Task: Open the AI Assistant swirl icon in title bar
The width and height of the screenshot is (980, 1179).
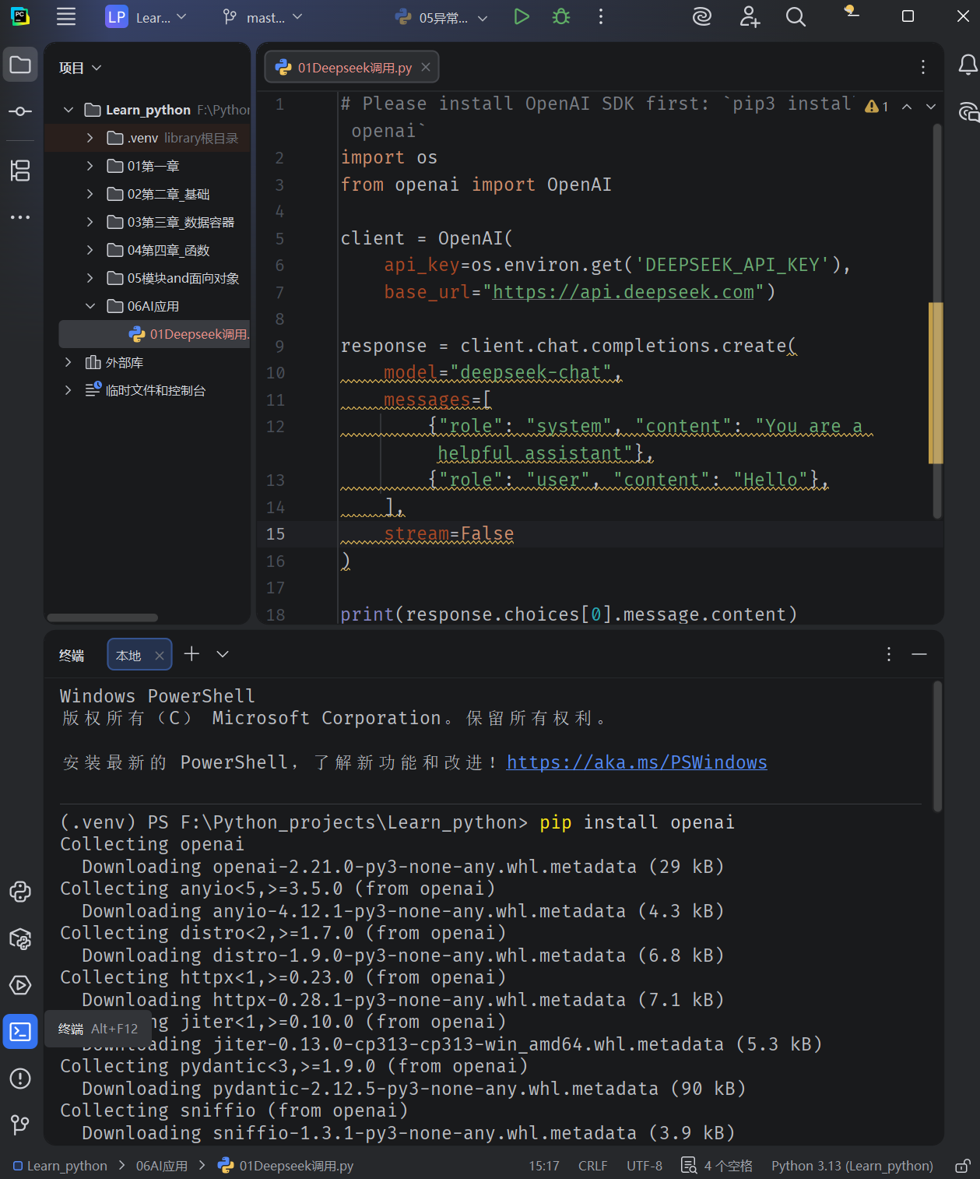Action: pyautogui.click(x=702, y=16)
